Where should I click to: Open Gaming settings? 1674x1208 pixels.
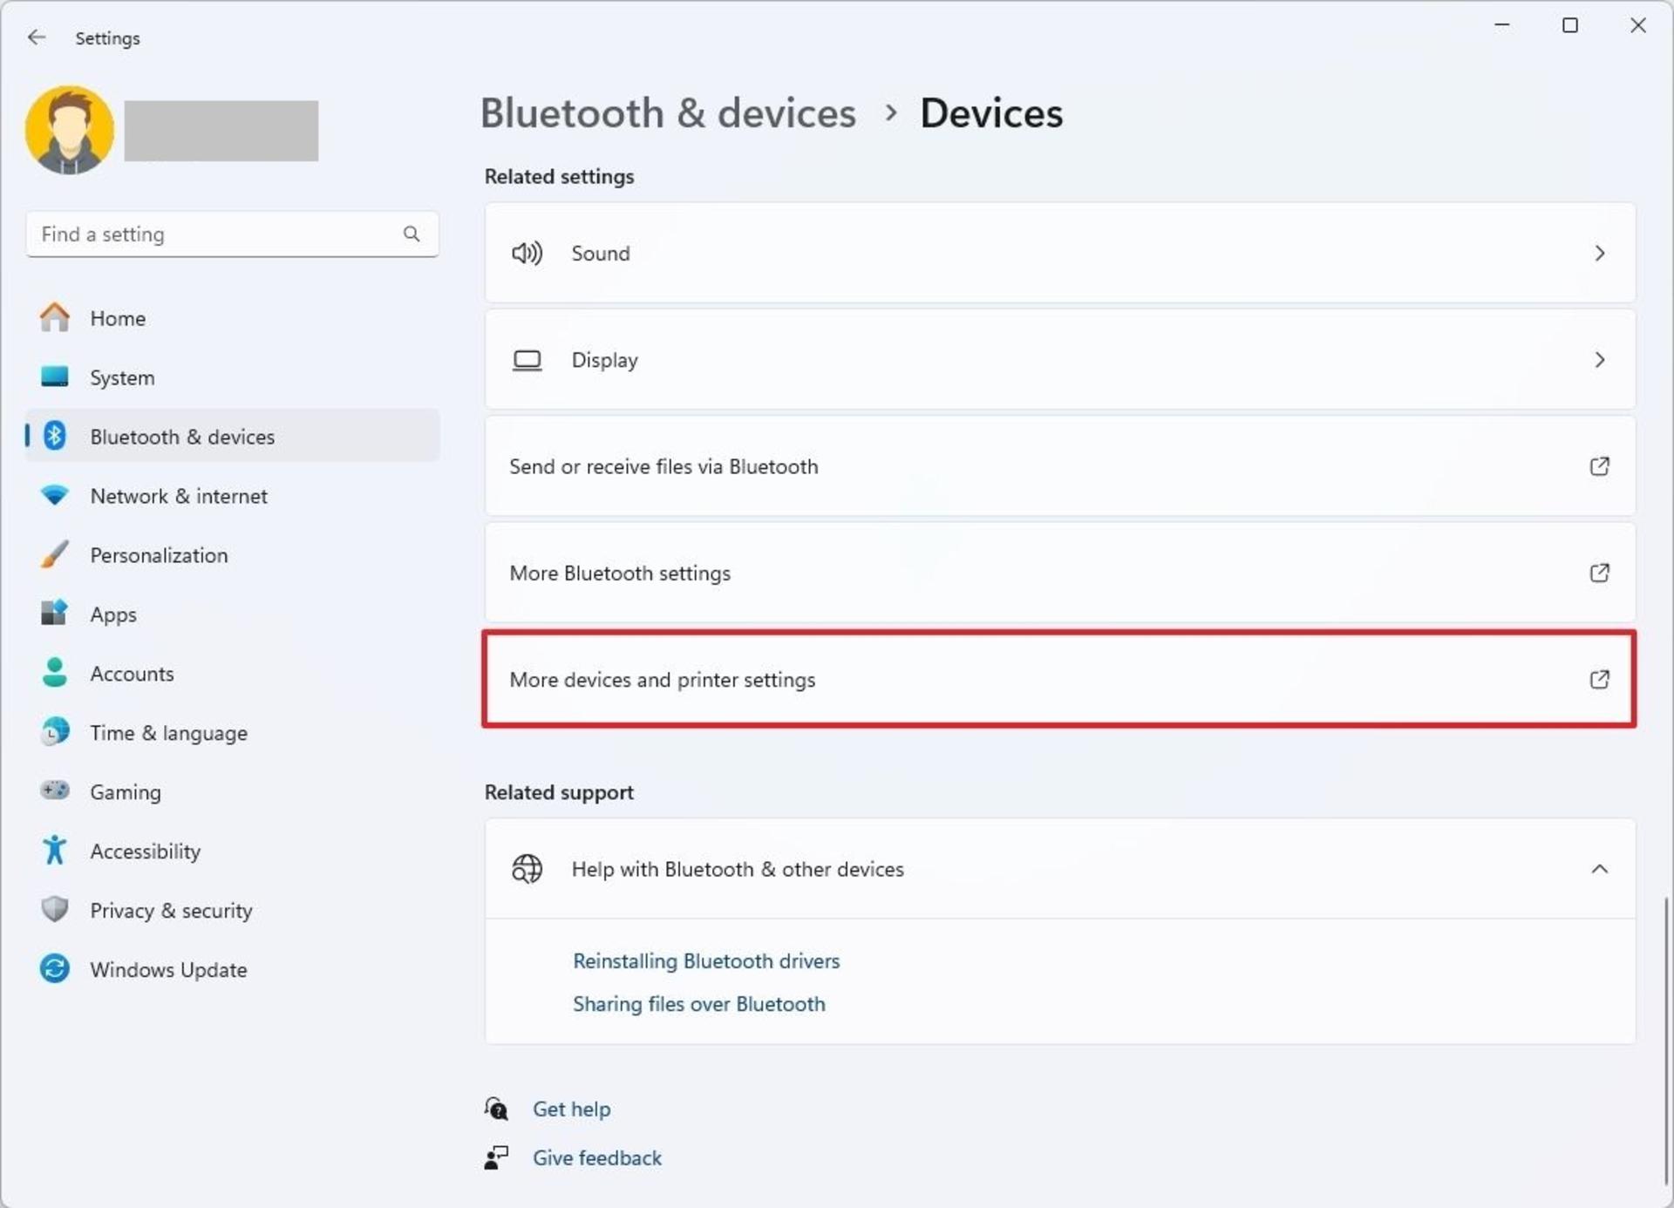(x=232, y=791)
